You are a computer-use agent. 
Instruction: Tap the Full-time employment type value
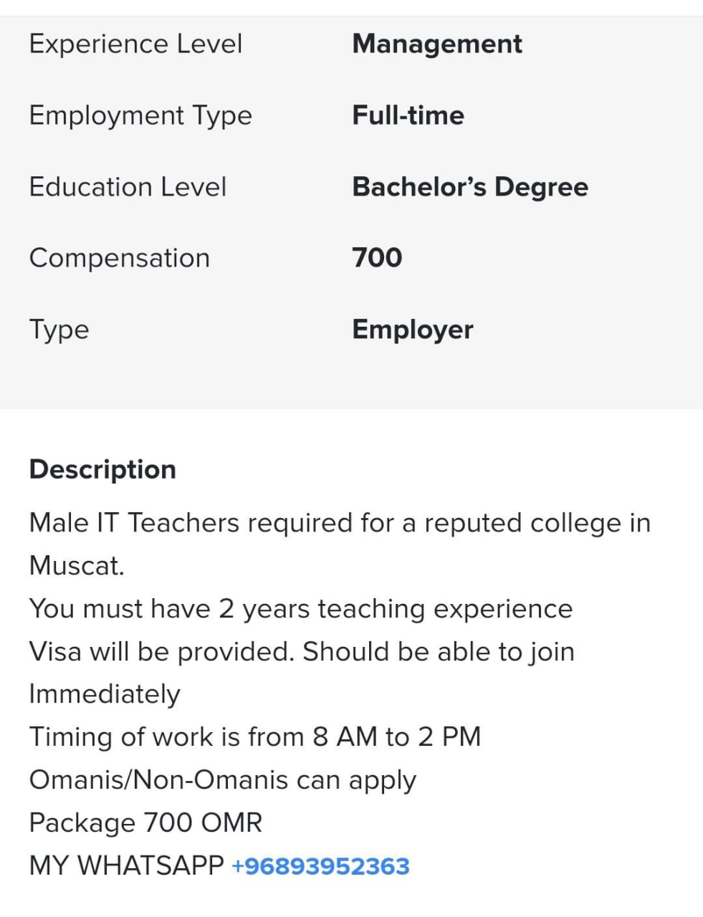click(x=408, y=115)
